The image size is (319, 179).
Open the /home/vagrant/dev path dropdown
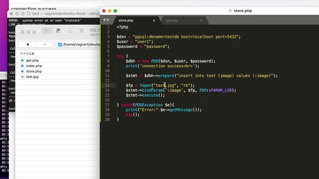tap(78, 44)
